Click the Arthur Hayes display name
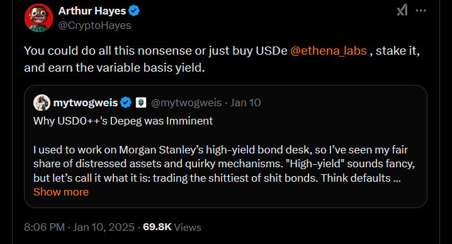 point(93,11)
